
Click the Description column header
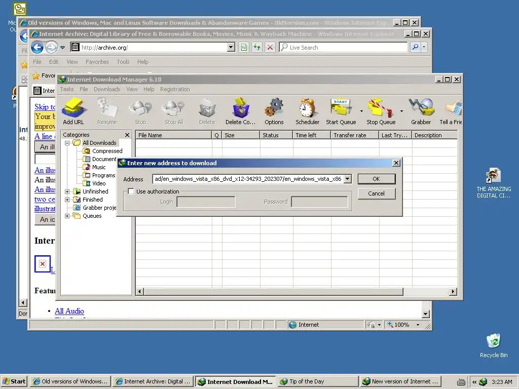pyautogui.click(x=434, y=135)
